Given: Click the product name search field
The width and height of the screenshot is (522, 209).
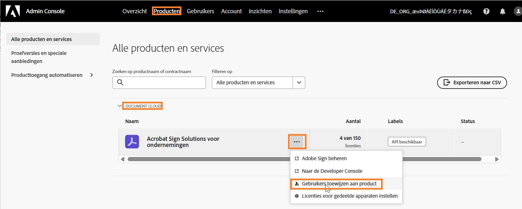Looking at the screenshot, I should 159,83.
